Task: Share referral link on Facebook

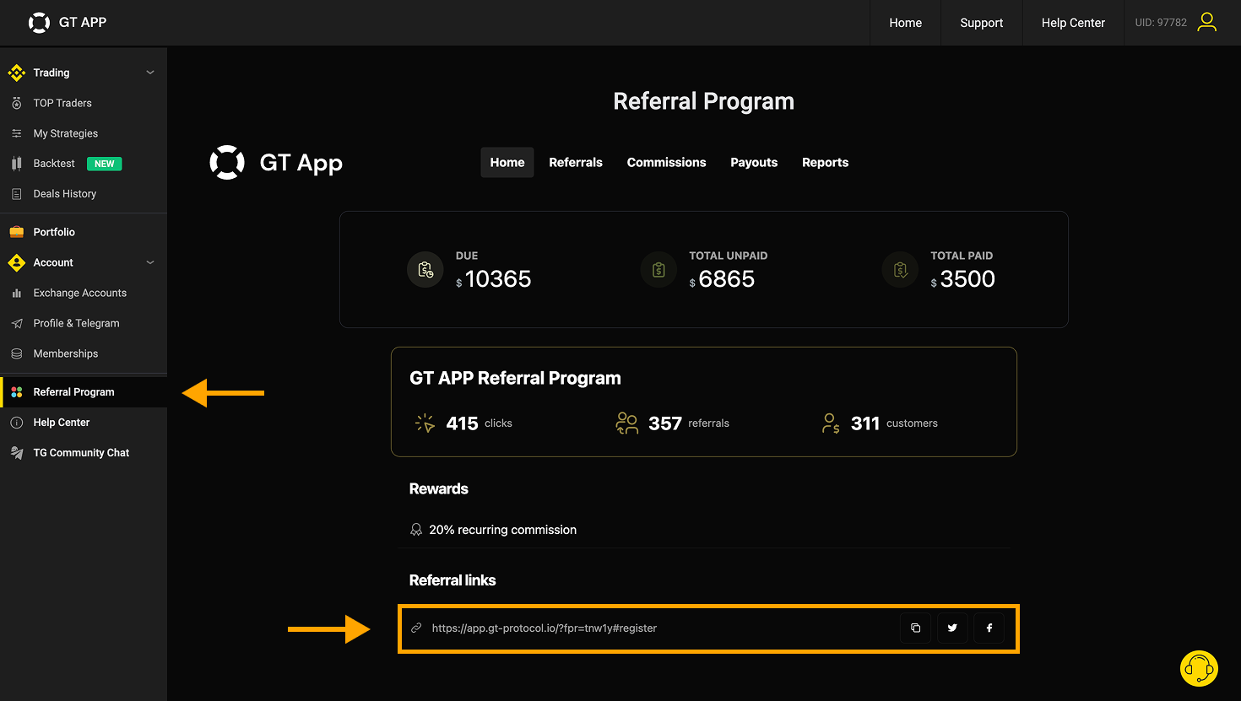Action: pos(989,628)
